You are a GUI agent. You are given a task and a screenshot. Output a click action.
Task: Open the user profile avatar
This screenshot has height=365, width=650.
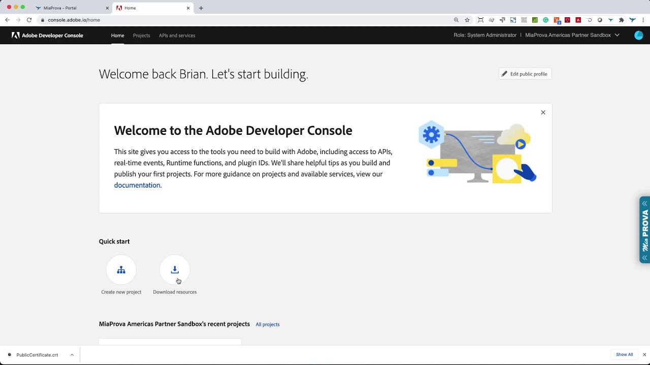click(639, 35)
